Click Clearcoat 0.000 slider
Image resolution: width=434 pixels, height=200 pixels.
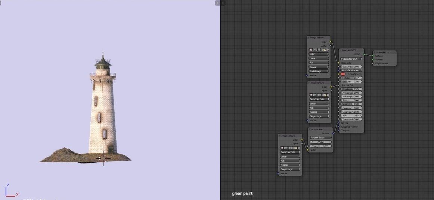351,108
